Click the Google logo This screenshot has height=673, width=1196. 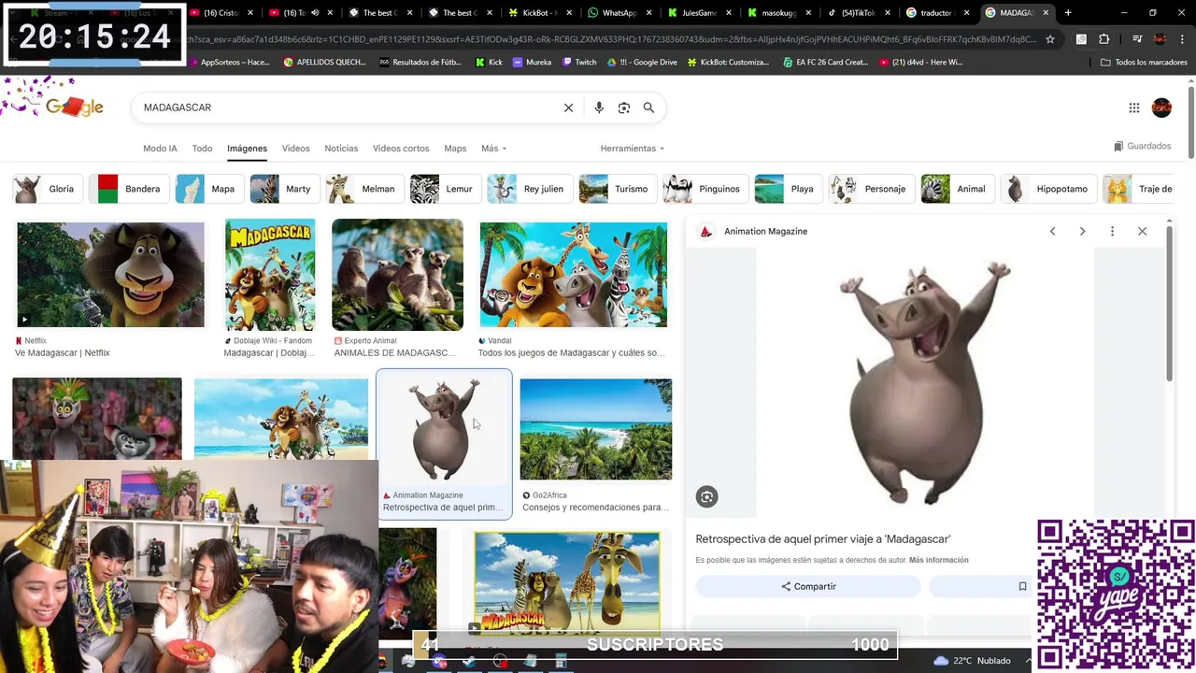pyautogui.click(x=75, y=107)
